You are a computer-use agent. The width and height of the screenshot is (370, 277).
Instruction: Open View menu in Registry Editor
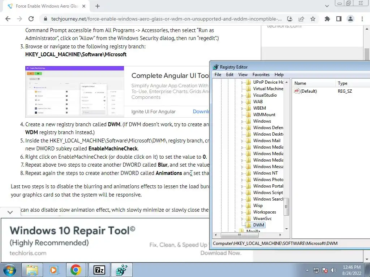click(x=243, y=74)
